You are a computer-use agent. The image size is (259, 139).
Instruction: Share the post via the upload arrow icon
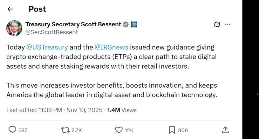(x=225, y=129)
